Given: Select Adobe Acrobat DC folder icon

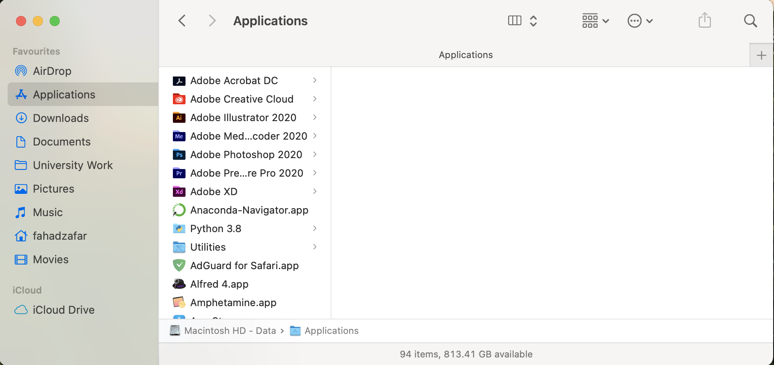Looking at the screenshot, I should [179, 81].
